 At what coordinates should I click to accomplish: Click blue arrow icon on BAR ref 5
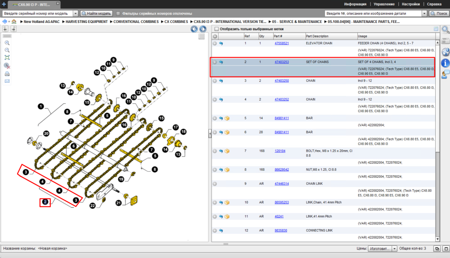pyautogui.click(x=221, y=118)
